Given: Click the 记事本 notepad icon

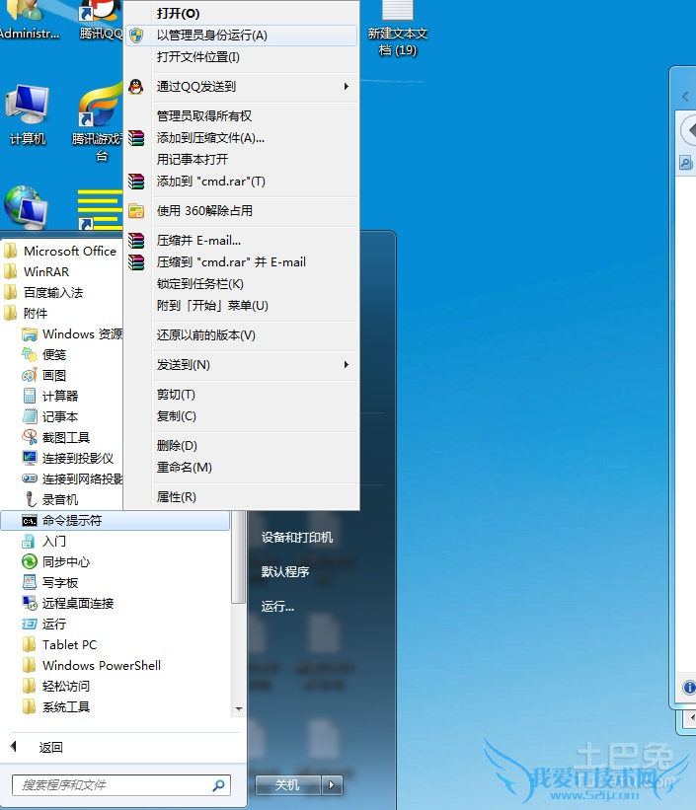Looking at the screenshot, I should point(30,417).
